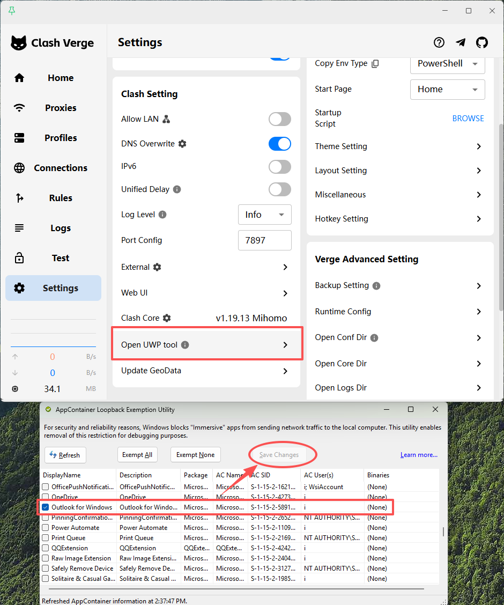Click the Allow LAN network icon

[166, 119]
